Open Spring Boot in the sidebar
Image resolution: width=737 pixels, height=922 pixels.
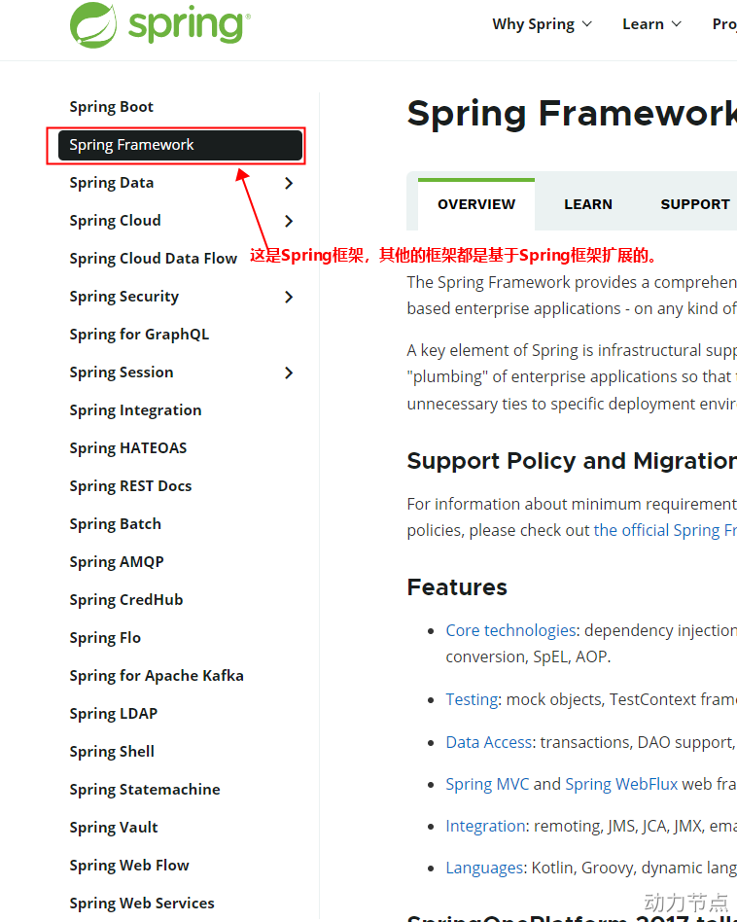111,106
